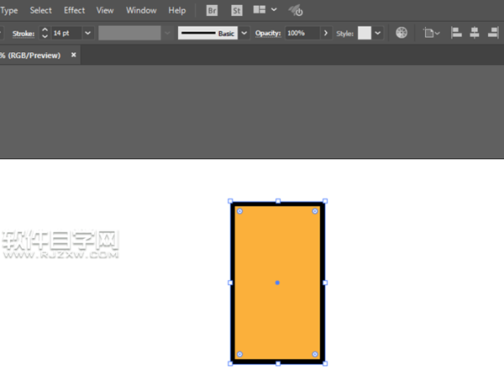
Task: Click the GPU performance rocket icon
Action: coord(296,11)
